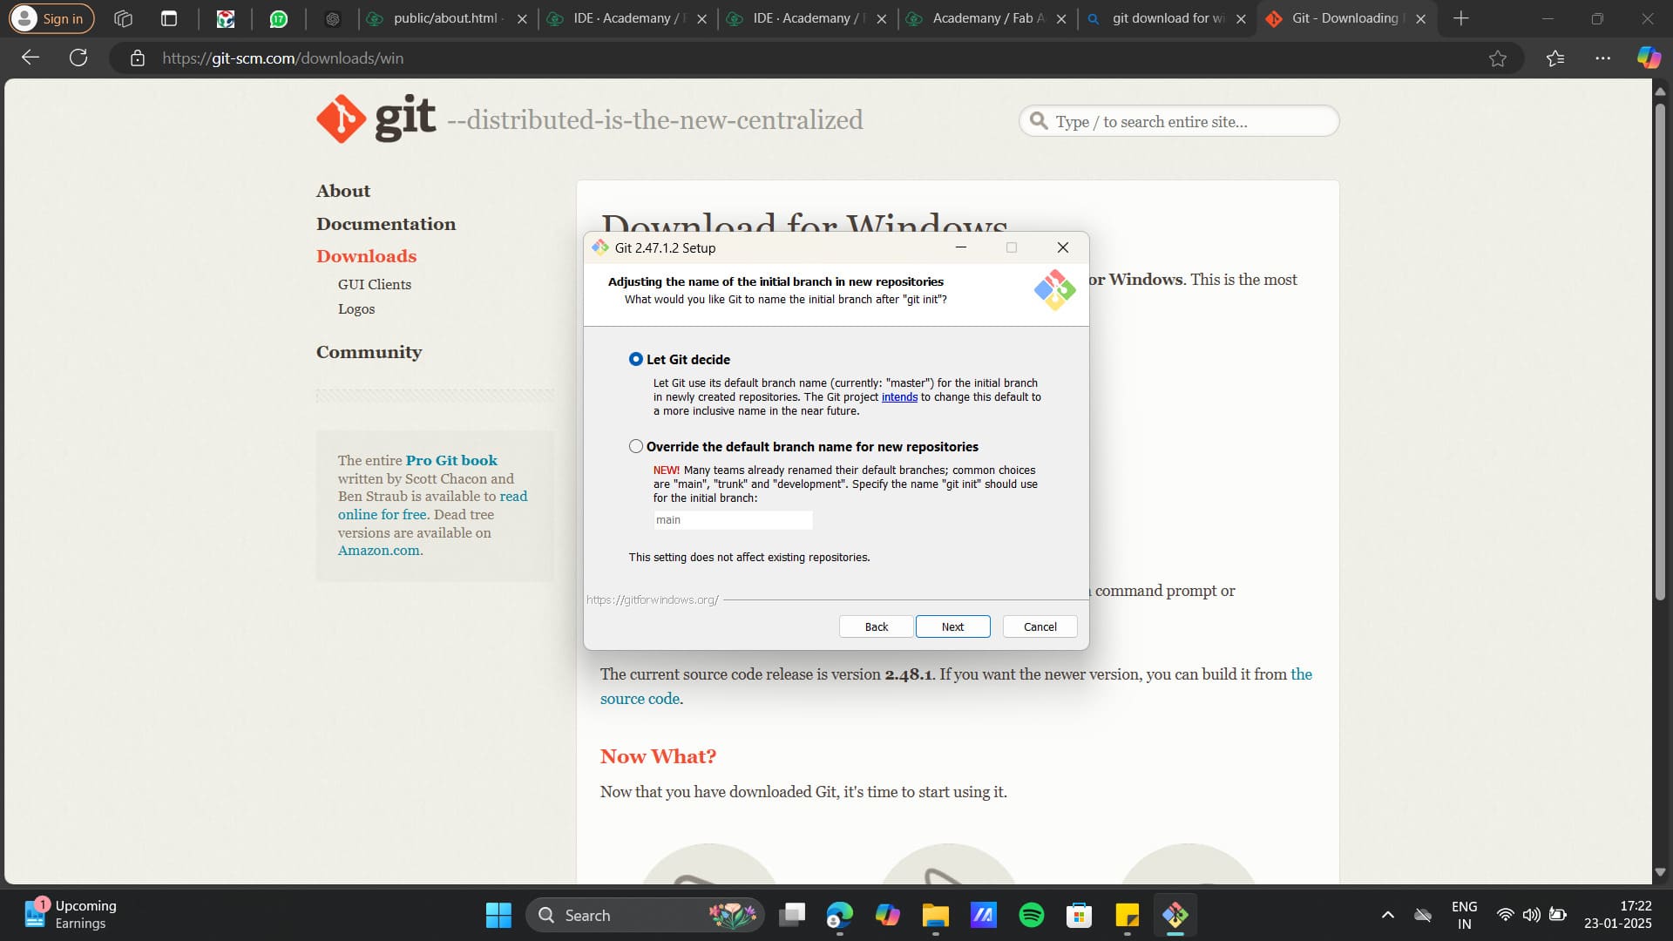Open the Git for Windows taskbar icon
The width and height of the screenshot is (1673, 941).
click(1175, 915)
